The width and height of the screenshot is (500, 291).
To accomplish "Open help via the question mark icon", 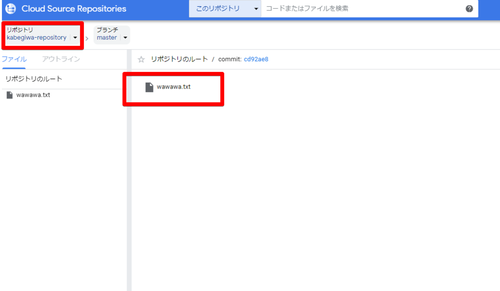I will tap(469, 8).
